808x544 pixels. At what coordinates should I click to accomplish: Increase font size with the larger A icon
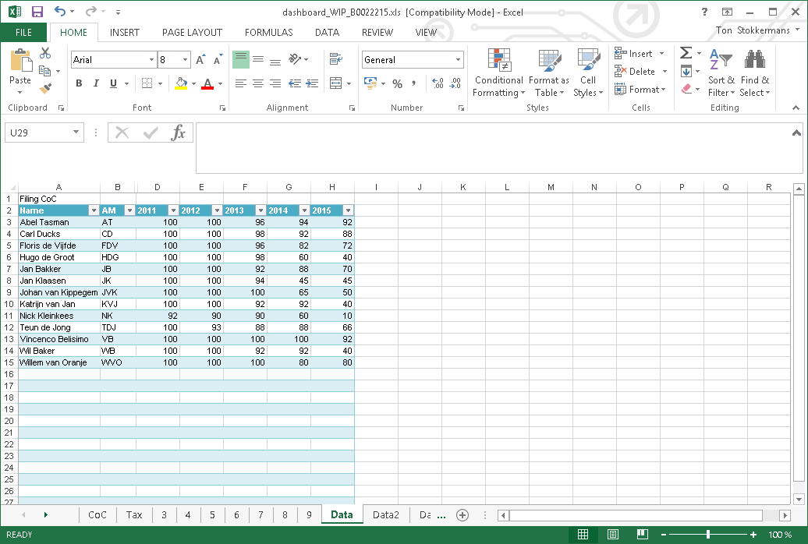click(x=200, y=60)
